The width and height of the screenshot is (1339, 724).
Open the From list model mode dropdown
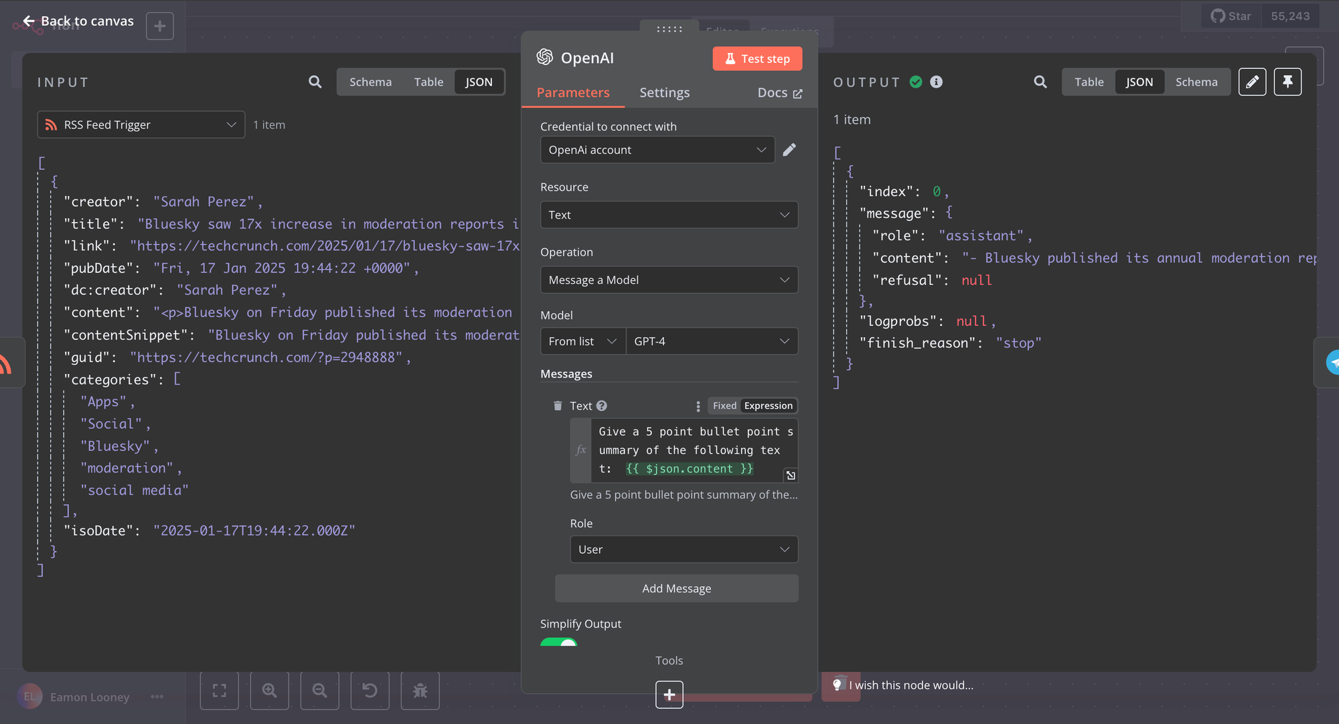(583, 341)
